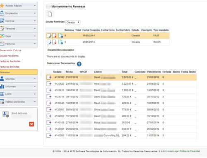This screenshot has height=158, width=207.
Task: Click the new remesa document icon
Action: coord(50,14)
